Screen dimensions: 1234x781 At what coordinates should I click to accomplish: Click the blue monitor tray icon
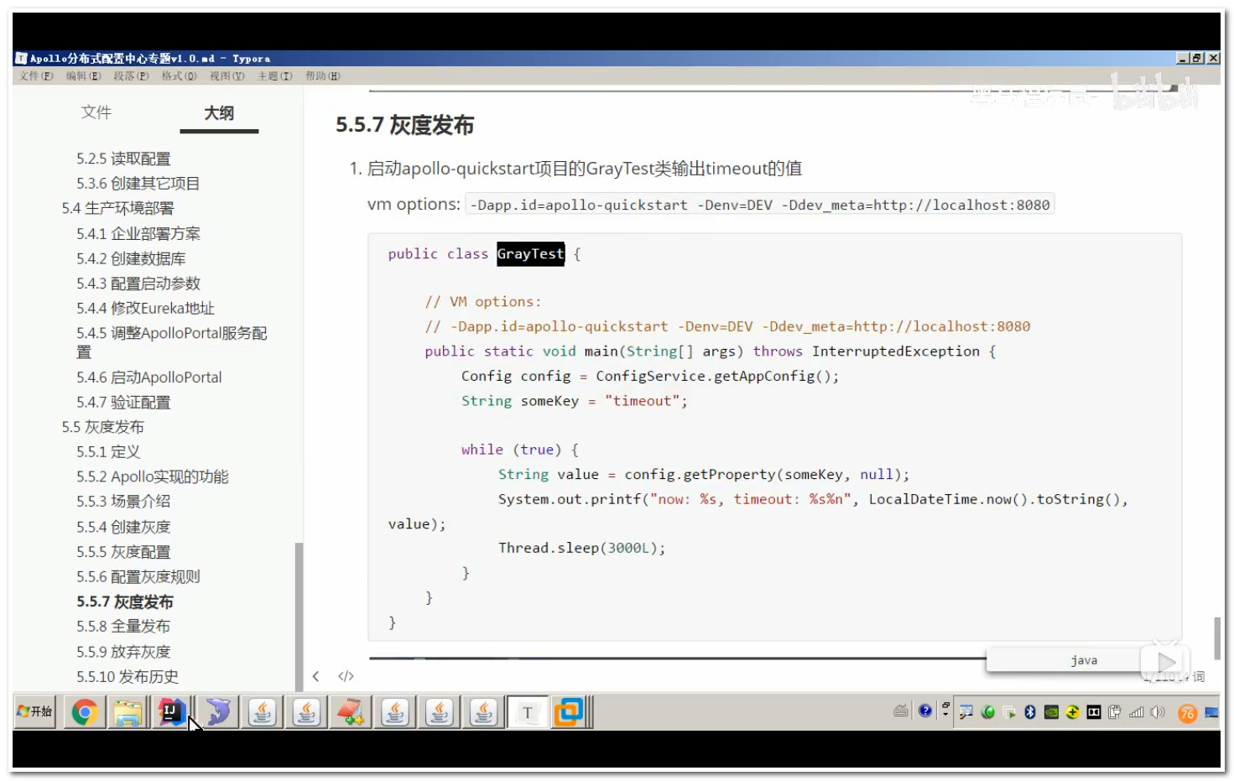[x=1211, y=712]
